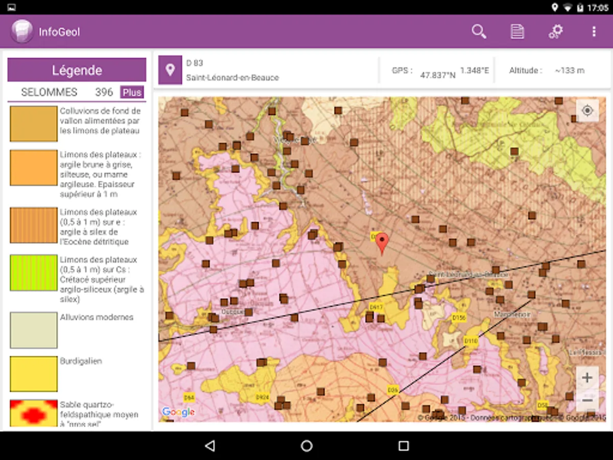Tap the InfoGeol app logo

21,32
